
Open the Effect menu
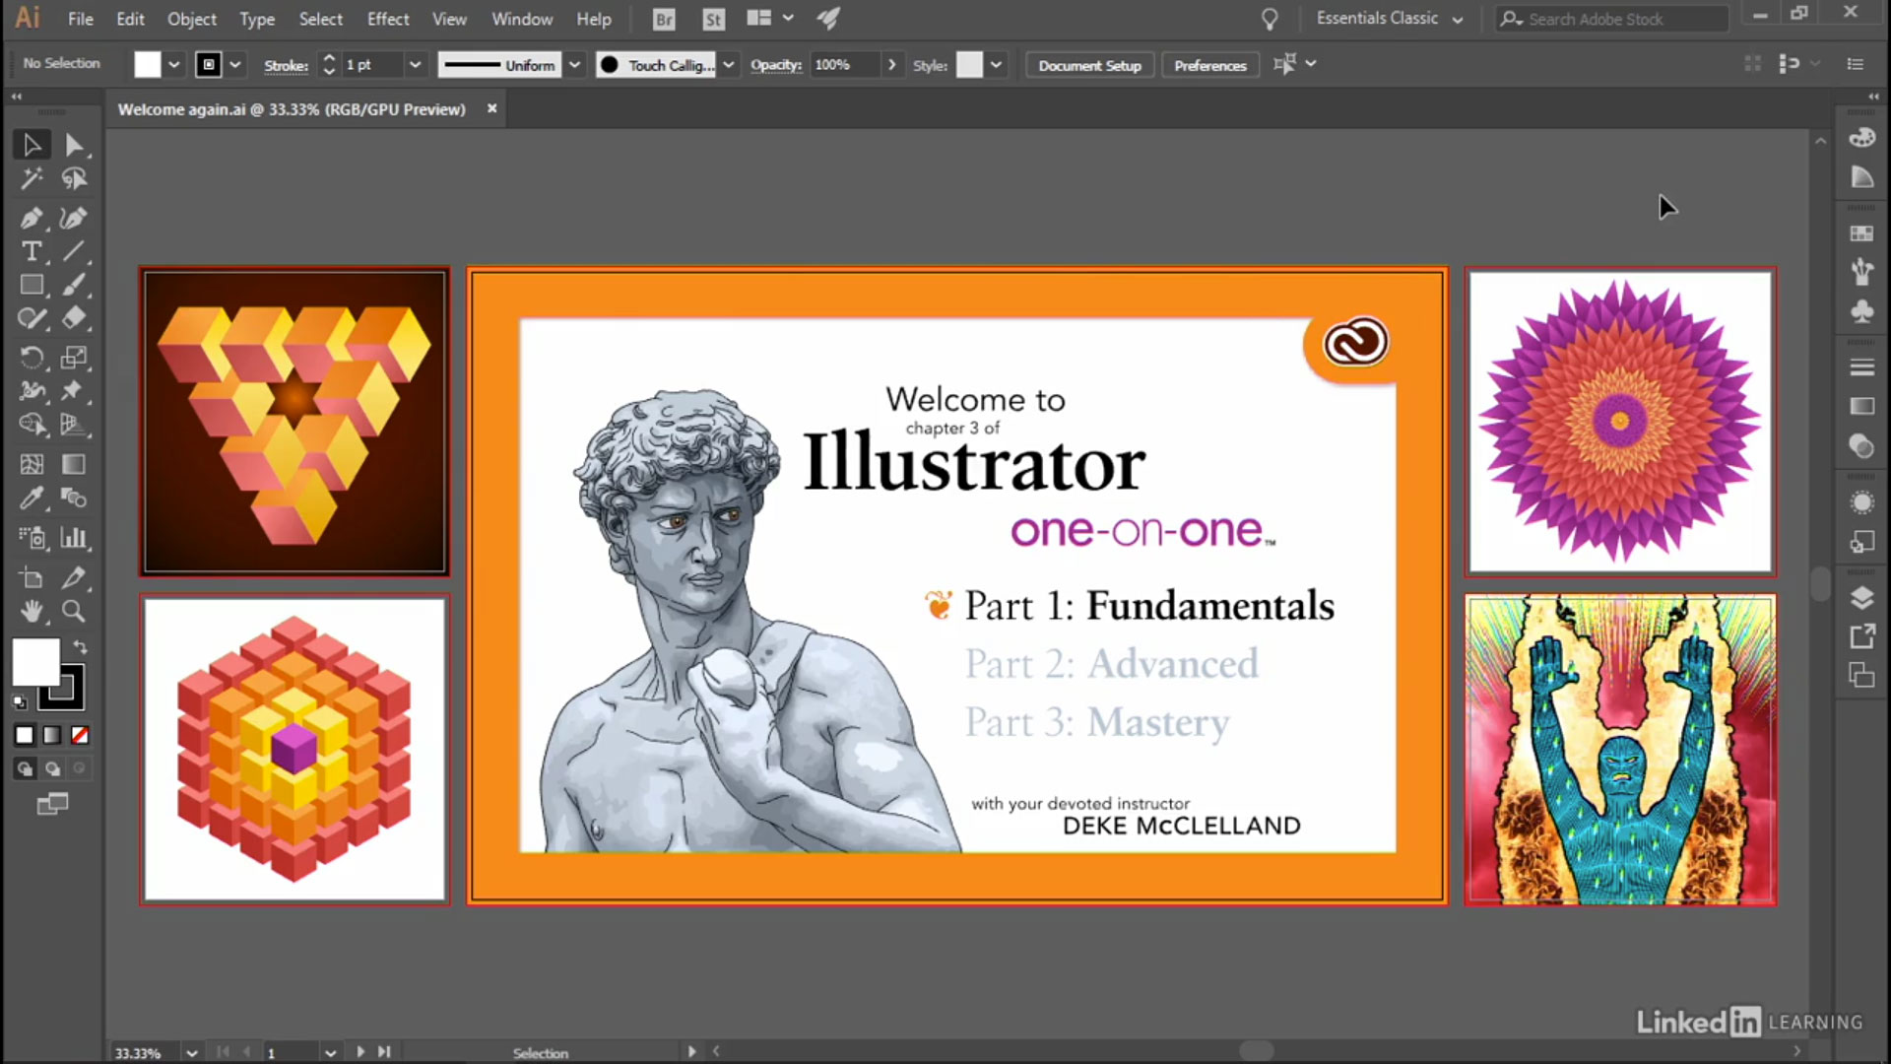click(387, 19)
